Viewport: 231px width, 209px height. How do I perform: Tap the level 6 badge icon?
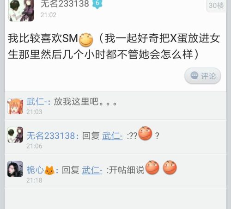[97, 4]
